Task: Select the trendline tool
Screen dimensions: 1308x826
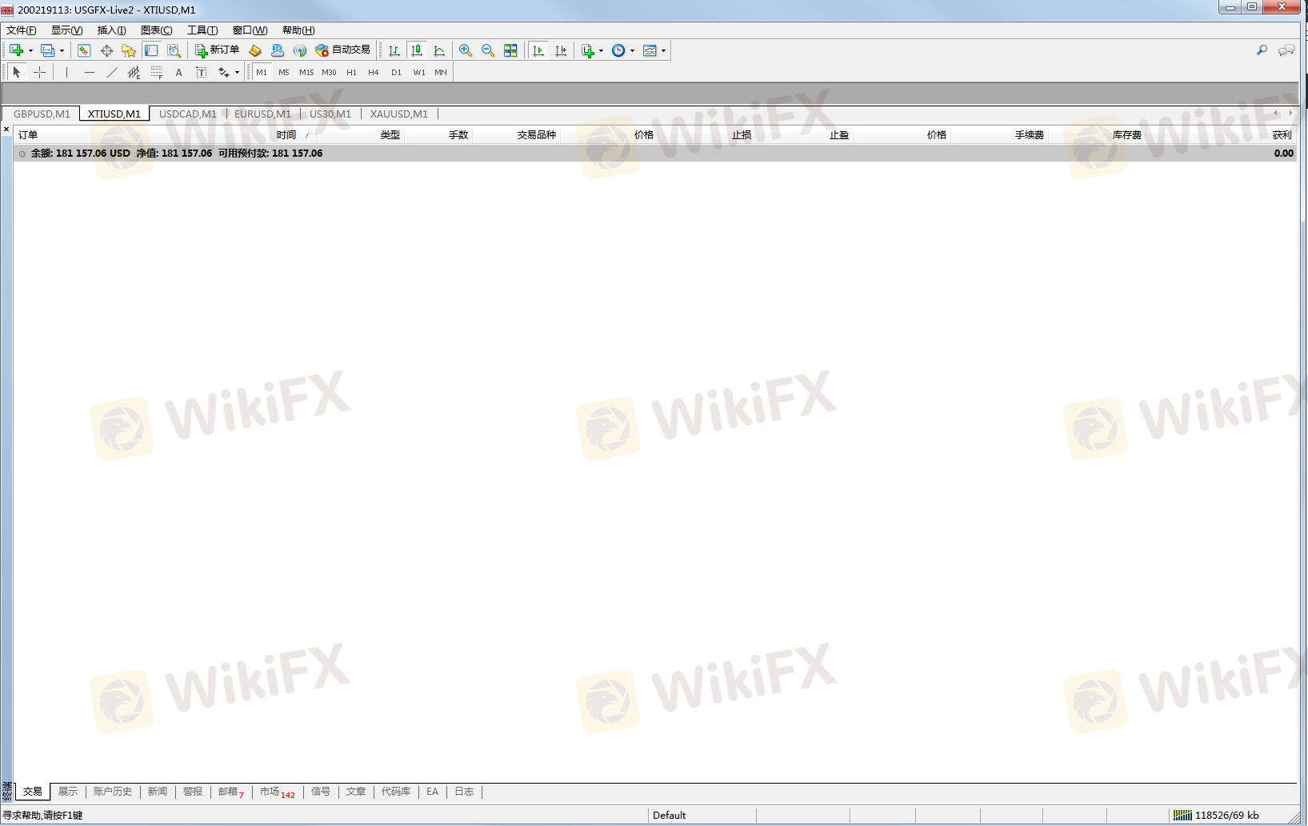Action: [111, 72]
